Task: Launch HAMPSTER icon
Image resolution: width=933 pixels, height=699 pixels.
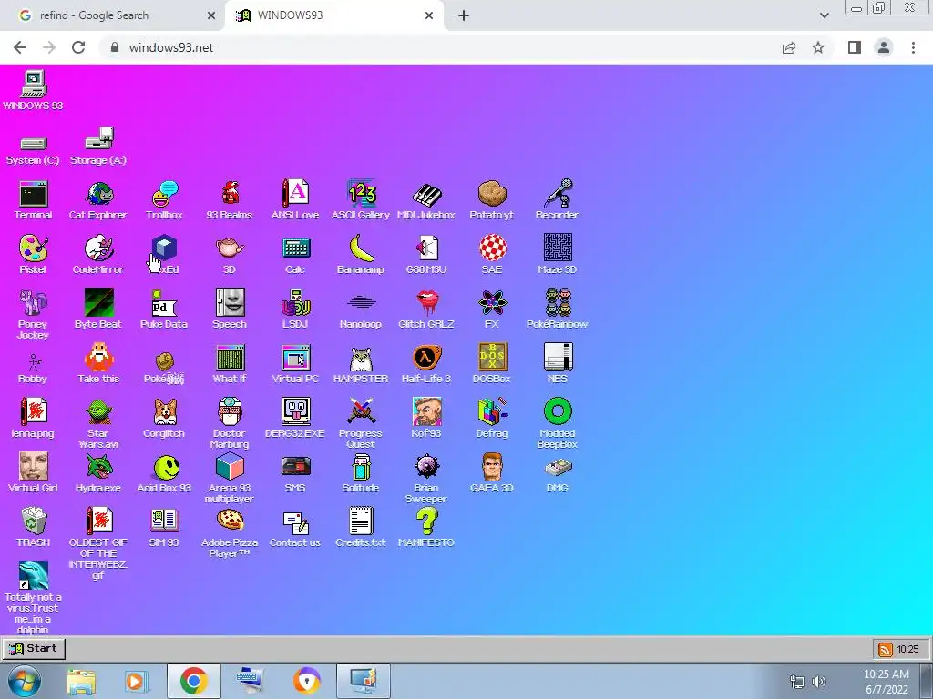Action: click(361, 364)
